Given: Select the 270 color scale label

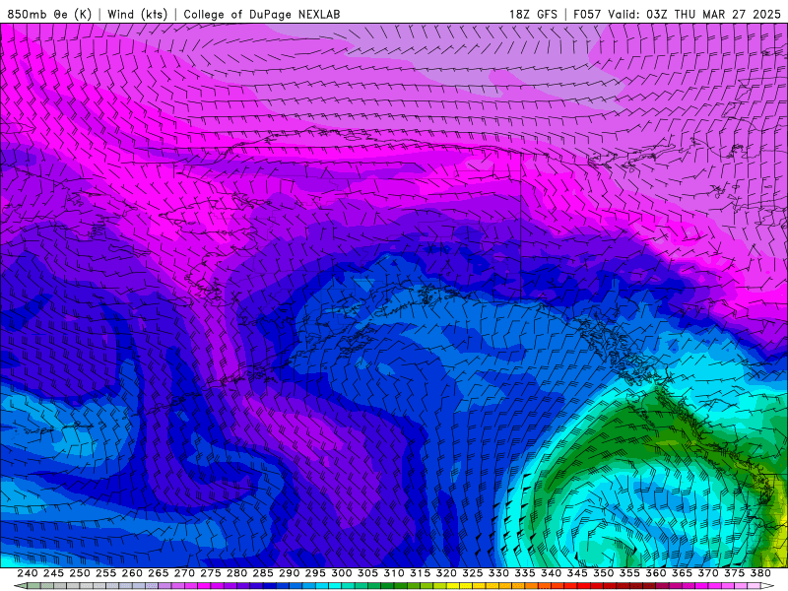Looking at the screenshot, I should pyautogui.click(x=184, y=573).
